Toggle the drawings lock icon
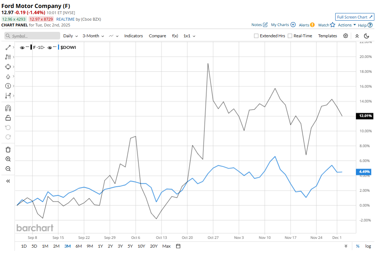This screenshot has height=253, width=378. tap(8, 118)
